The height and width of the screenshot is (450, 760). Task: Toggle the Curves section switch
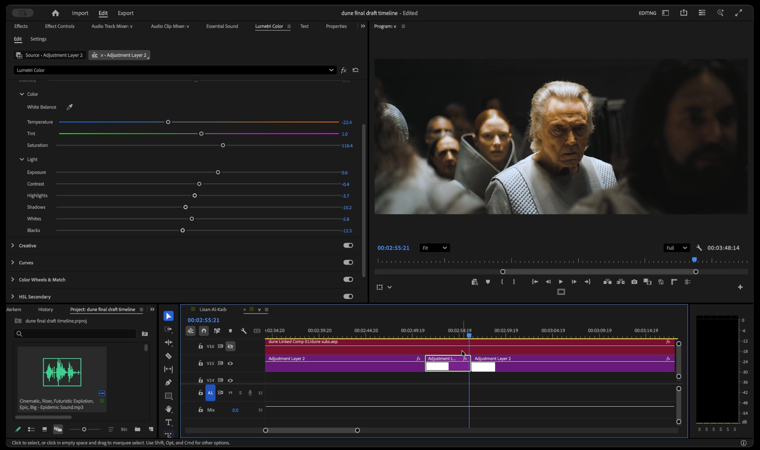pyautogui.click(x=348, y=262)
